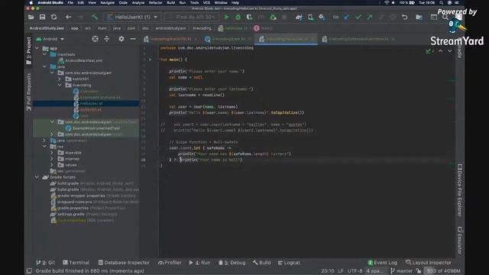Start Debug with the green bug icon
This screenshot has height=275, width=489.
[x=238, y=17]
